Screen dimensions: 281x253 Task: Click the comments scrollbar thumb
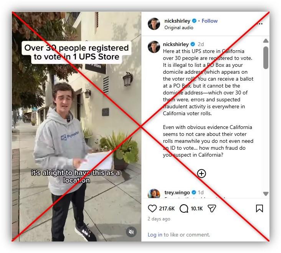(x=266, y=58)
